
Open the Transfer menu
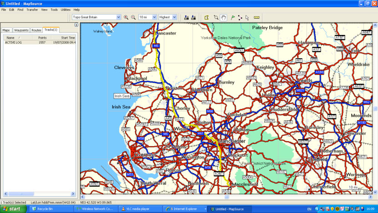[32, 10]
